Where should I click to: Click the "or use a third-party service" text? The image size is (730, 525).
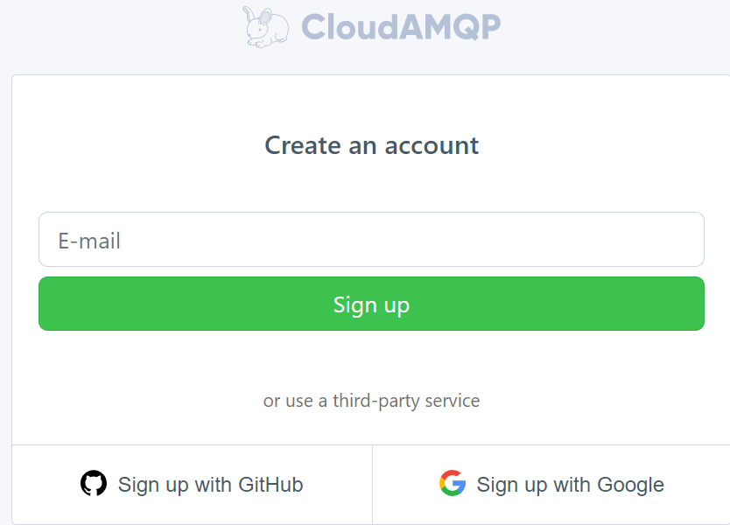tap(371, 401)
